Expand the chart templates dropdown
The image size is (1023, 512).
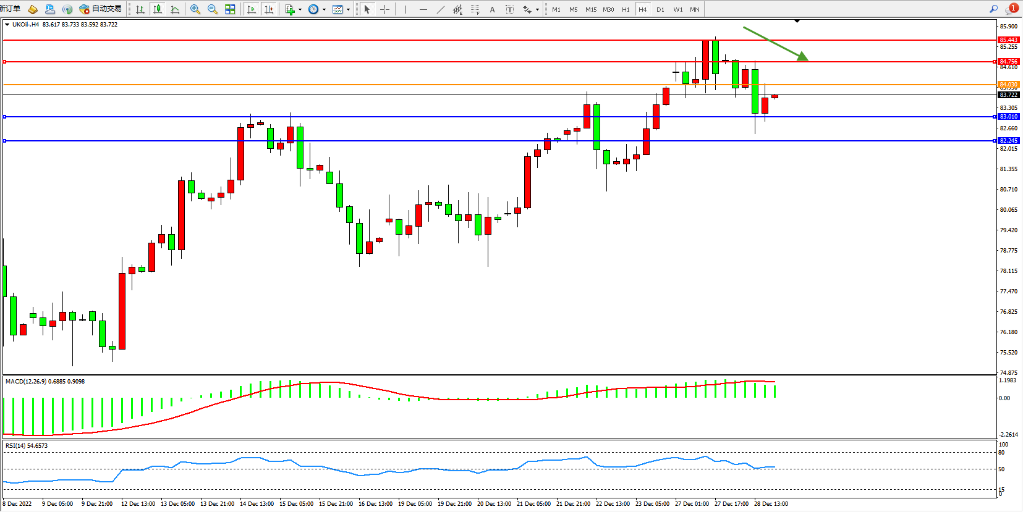348,9
